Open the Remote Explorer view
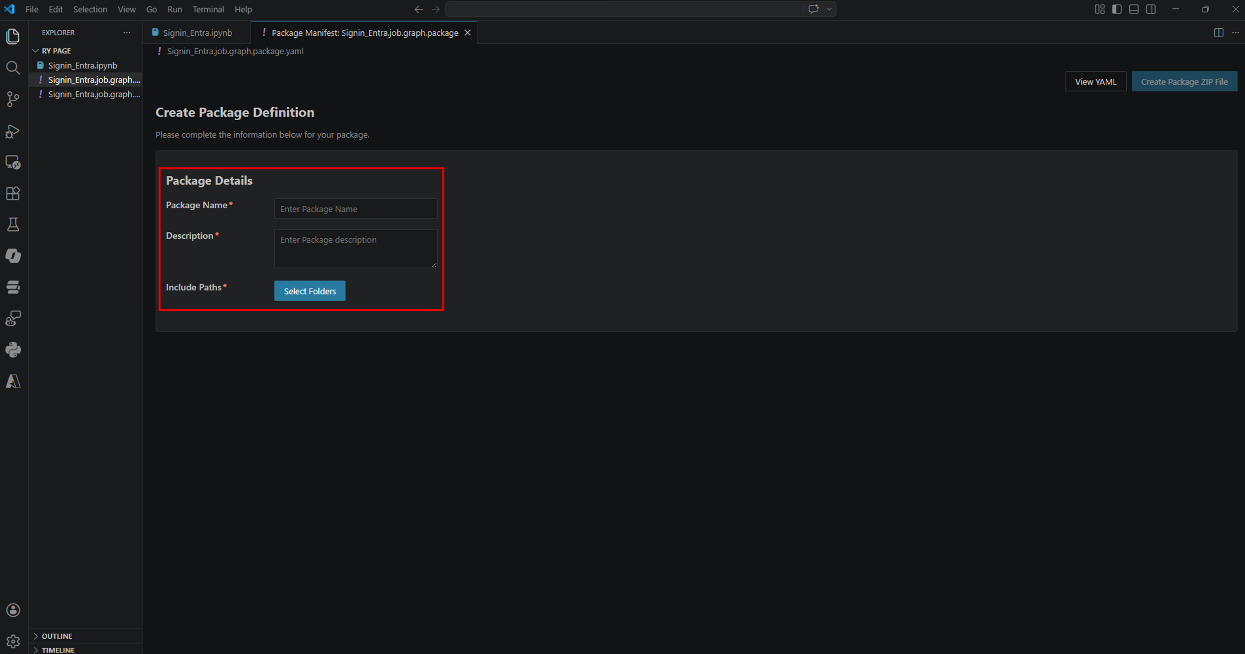 [x=13, y=162]
